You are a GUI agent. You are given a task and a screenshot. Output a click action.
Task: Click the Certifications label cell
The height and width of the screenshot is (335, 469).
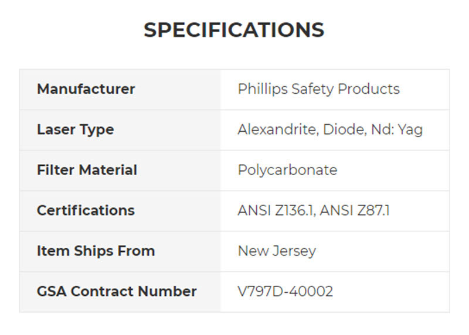click(86, 210)
